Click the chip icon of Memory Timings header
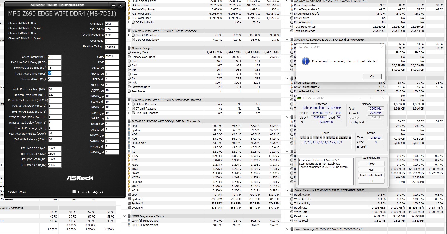This screenshot has width=447, height=234. point(129,48)
